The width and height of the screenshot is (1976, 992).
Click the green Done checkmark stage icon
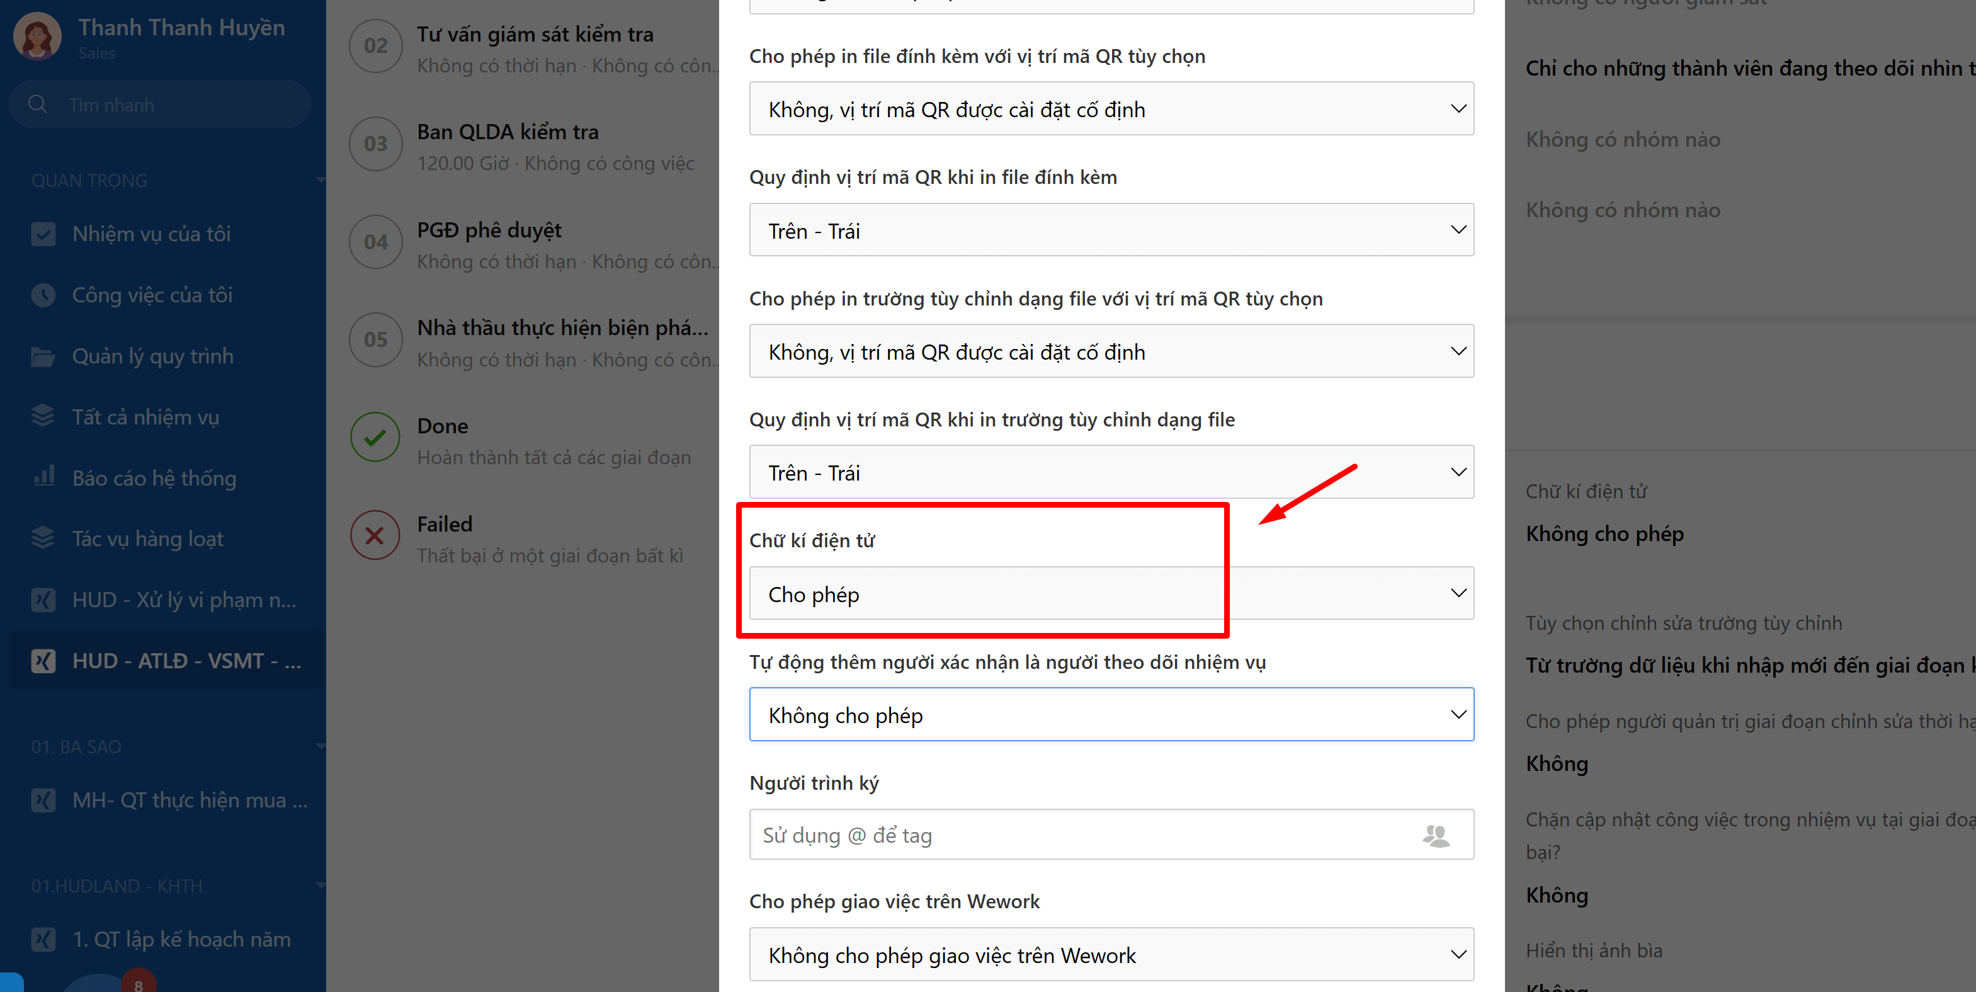click(x=375, y=437)
